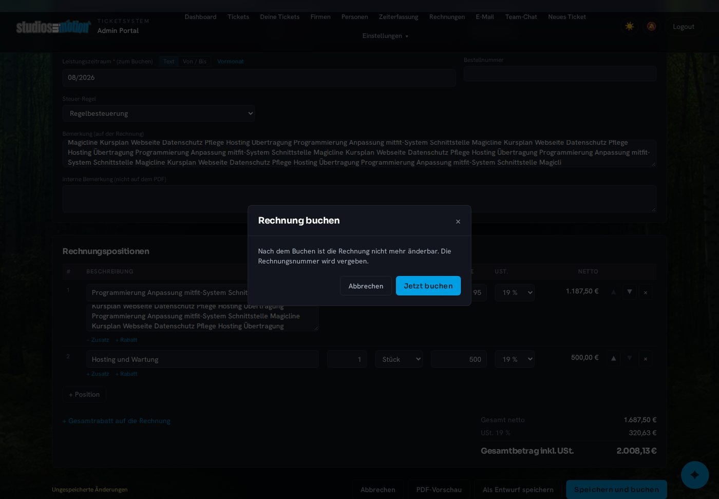Expand the Einstellungen menu
719x499 pixels.
(385, 36)
